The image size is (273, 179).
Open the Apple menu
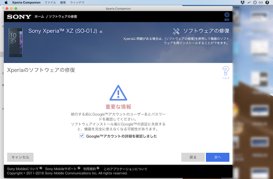(x=6, y=2)
